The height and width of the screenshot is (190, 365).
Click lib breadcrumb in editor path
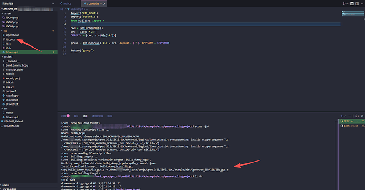pyautogui.click(x=62, y=9)
